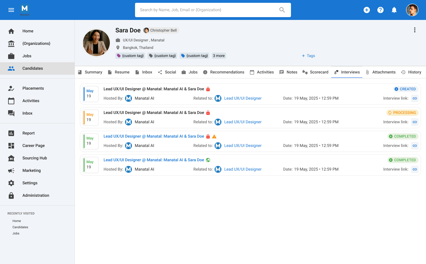Open Lead UX/UI Designer job in PROCESSING row
This screenshot has width=426, height=264.
point(243,122)
